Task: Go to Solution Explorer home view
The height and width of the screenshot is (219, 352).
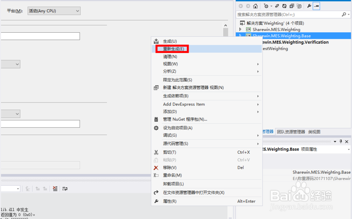Action: (255, 6)
